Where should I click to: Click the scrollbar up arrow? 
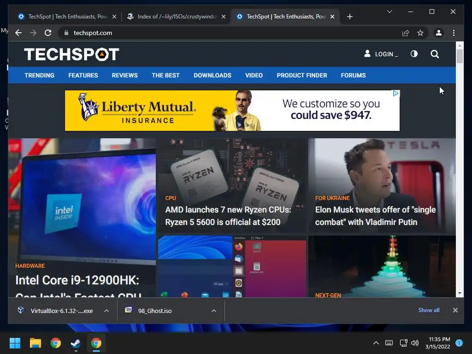pos(460,46)
